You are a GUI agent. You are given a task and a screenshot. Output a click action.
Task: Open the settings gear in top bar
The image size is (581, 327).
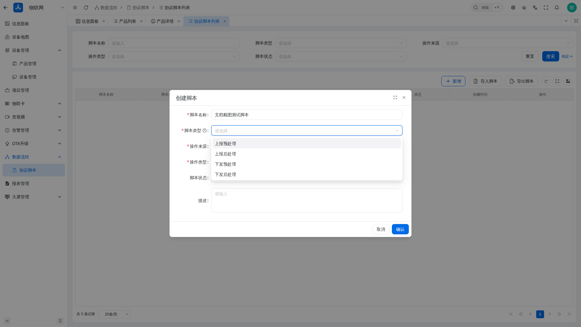pyautogui.click(x=513, y=8)
